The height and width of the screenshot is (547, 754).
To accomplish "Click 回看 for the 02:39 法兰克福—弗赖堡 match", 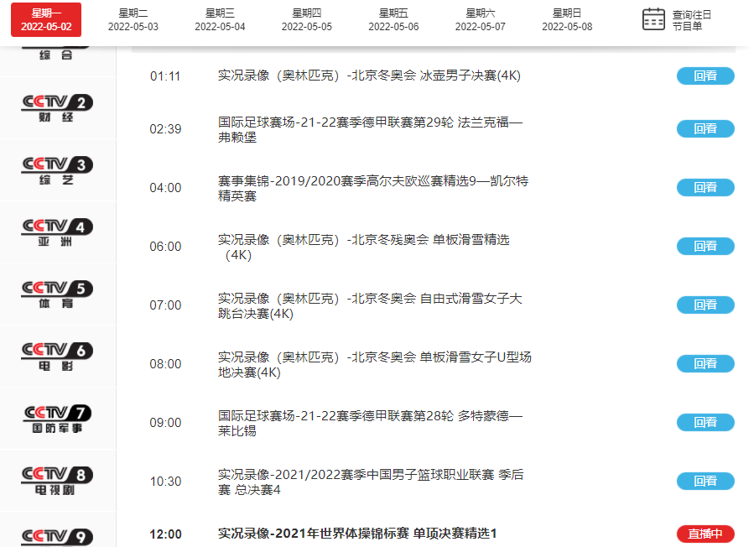I will tap(705, 128).
